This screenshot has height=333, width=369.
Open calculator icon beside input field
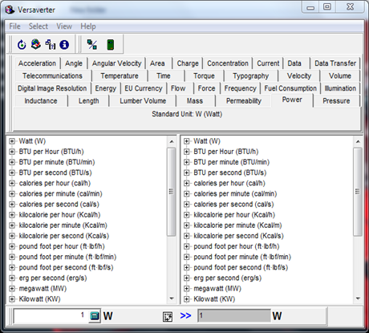[95, 316]
